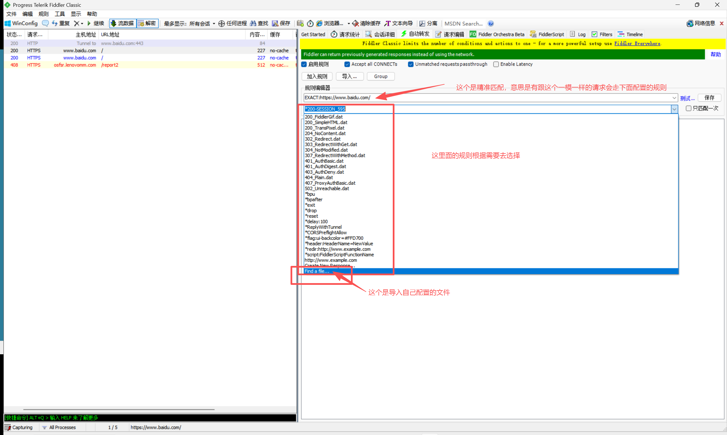Screen dimensions: 727x435
Task: Click the Stream down-arrow icon
Action: point(114,23)
